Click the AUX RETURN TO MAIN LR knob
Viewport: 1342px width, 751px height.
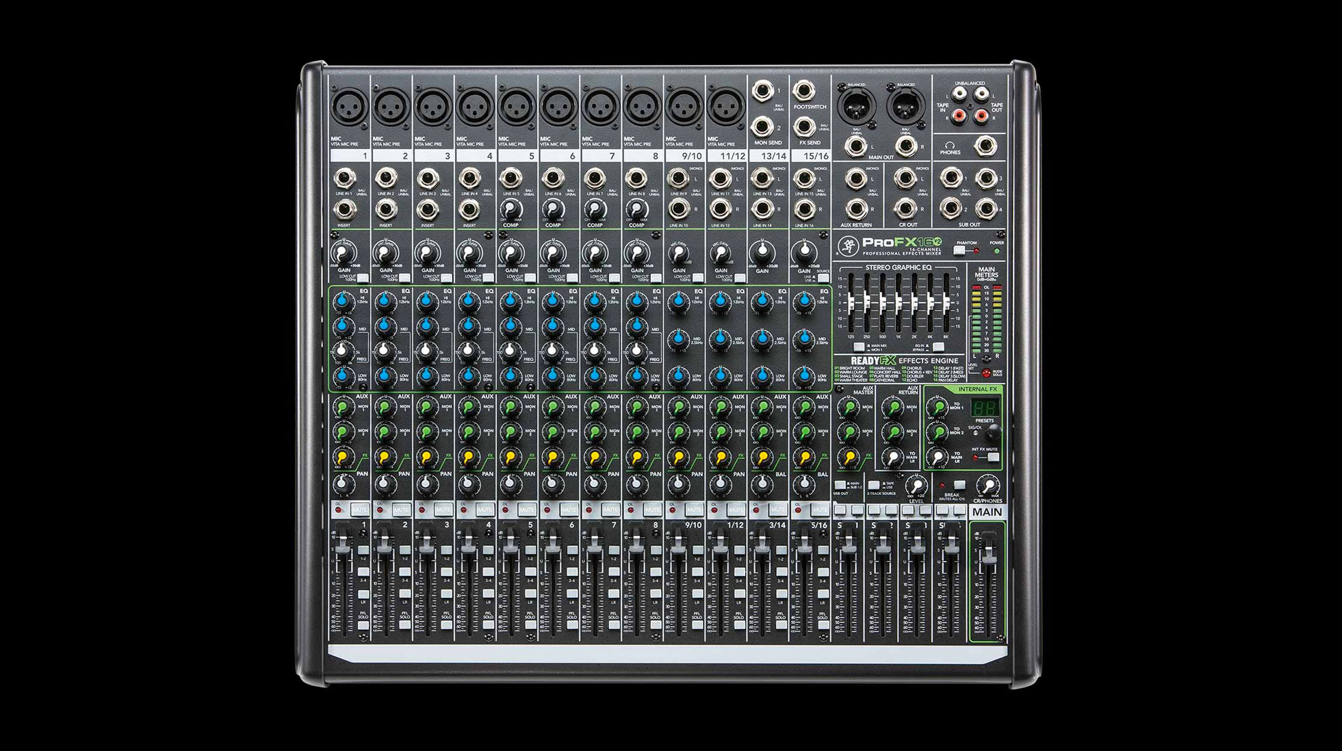(x=892, y=456)
